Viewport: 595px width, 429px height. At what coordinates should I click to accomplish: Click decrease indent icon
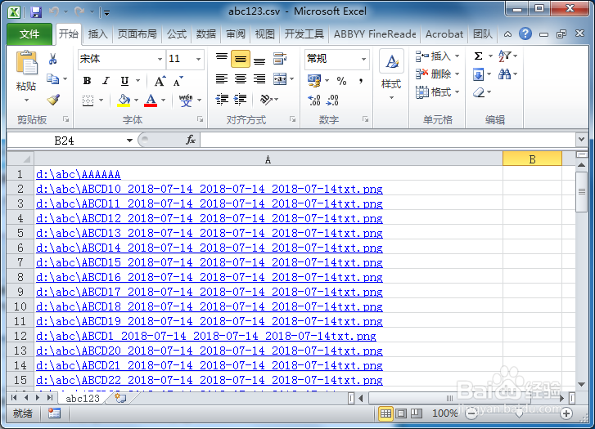pyautogui.click(x=222, y=100)
